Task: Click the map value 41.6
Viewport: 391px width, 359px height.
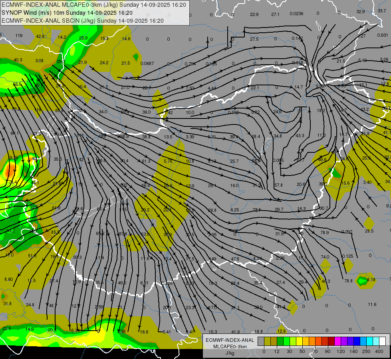Action: tap(235, 331)
